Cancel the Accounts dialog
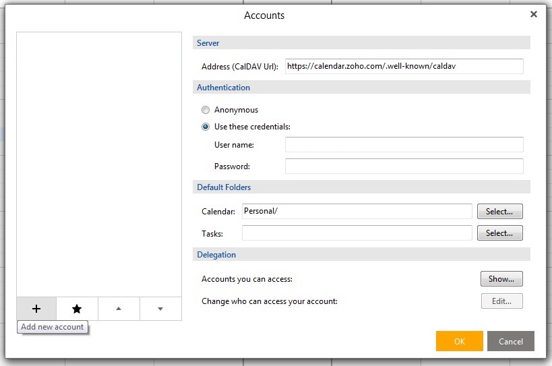 [x=510, y=341]
